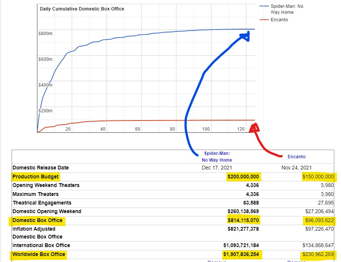Select the highlighted Production Budget row label
The width and height of the screenshot is (341, 262).
(36, 177)
